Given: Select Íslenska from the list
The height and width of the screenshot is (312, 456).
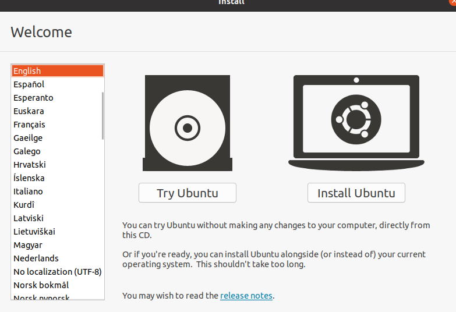Looking at the screenshot, I should (x=29, y=178).
